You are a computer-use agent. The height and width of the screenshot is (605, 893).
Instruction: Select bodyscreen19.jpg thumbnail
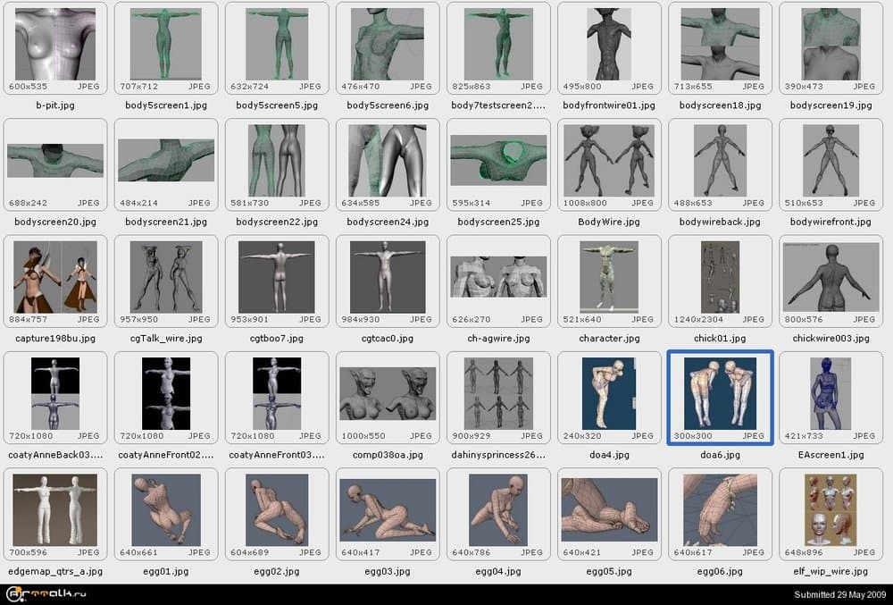830,45
